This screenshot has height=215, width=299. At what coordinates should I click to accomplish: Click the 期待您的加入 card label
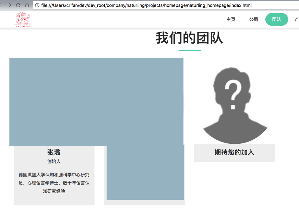[x=234, y=152]
